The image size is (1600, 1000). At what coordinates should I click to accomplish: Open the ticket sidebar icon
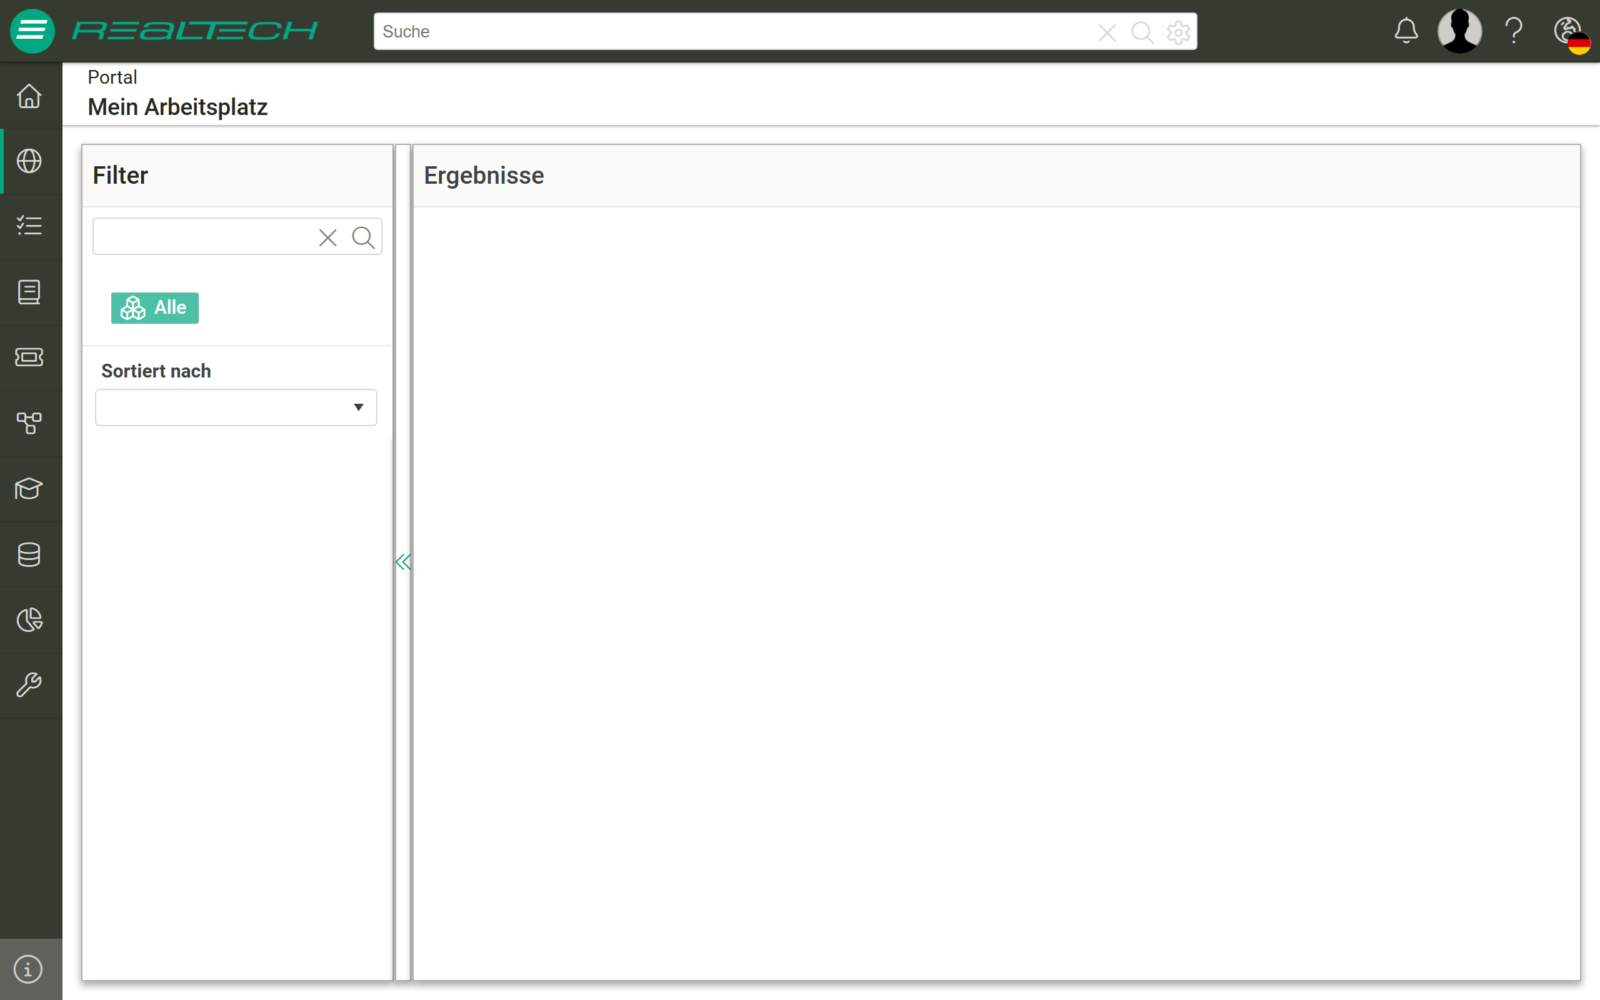[29, 357]
